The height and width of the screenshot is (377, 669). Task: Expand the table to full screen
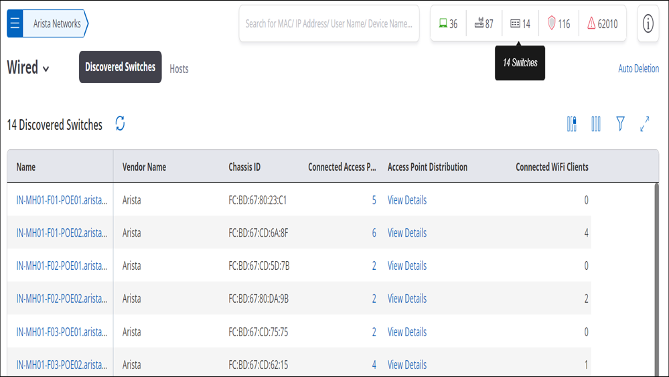click(645, 124)
